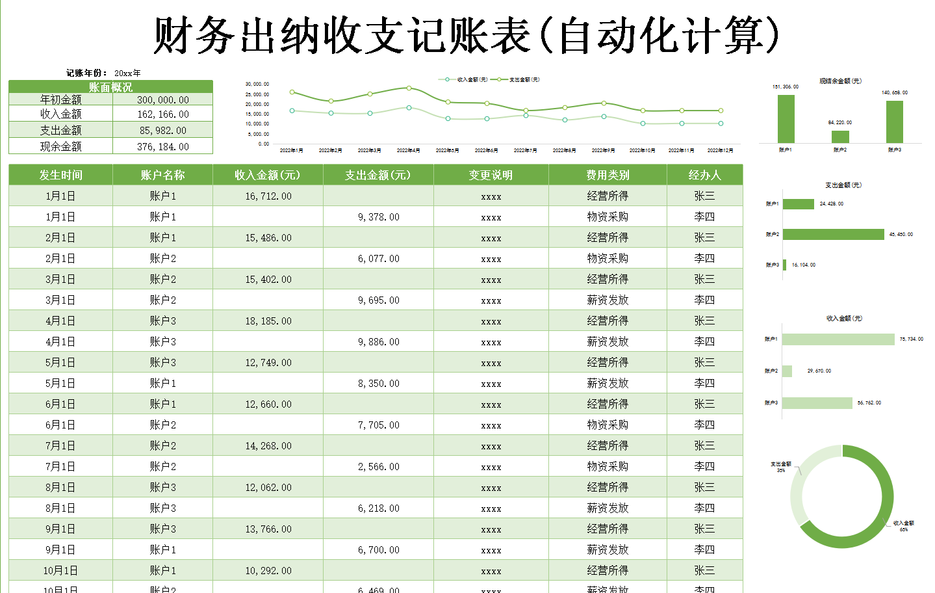The height and width of the screenshot is (593, 935).
Task: Select the 13,766.00 income cell
Action: coord(268,529)
